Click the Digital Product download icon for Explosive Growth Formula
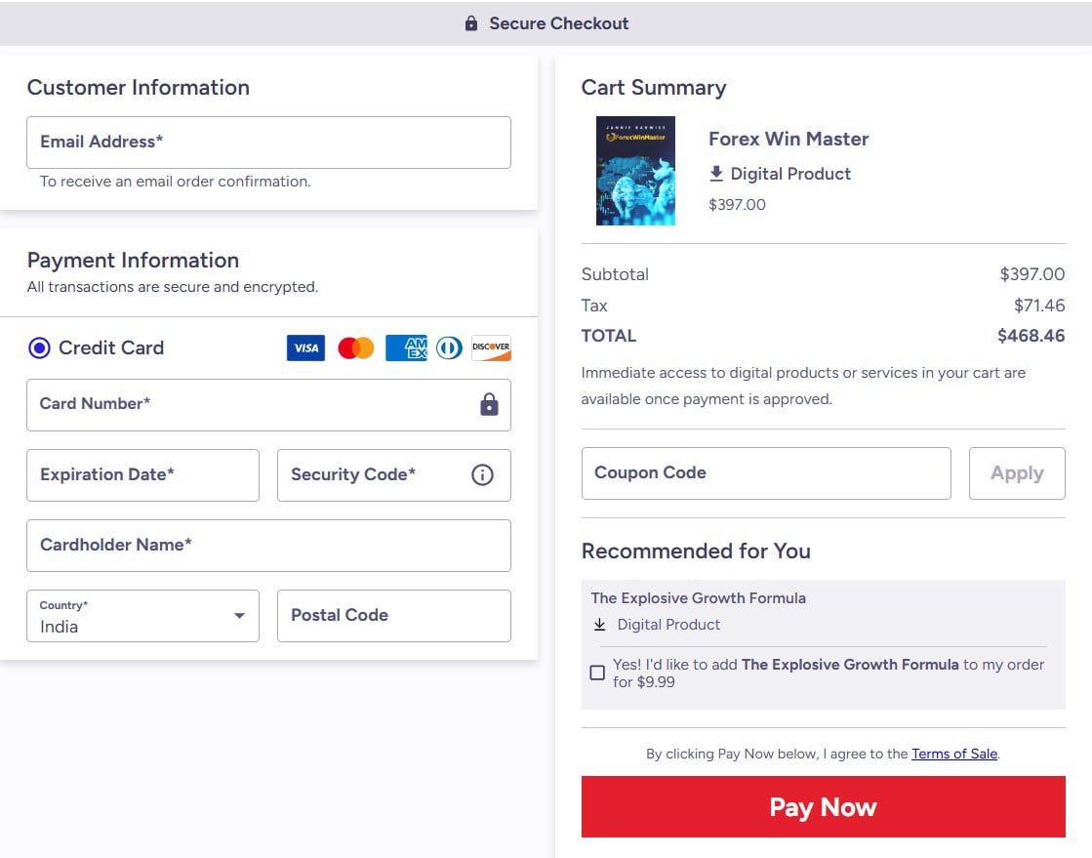The width and height of the screenshot is (1092, 858). (x=599, y=624)
